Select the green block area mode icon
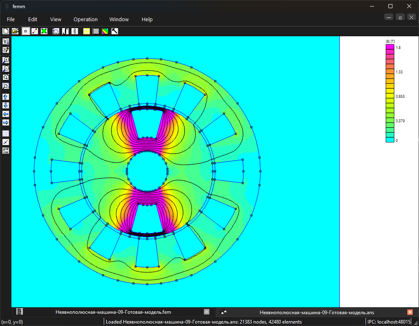 tap(44, 31)
